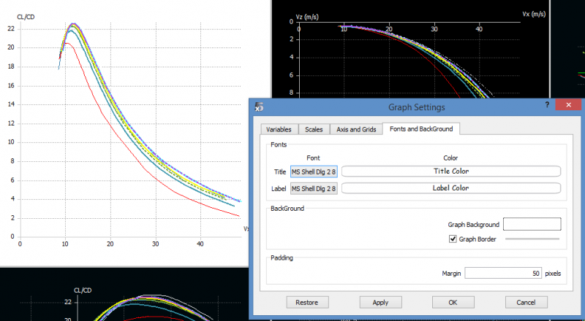The image size is (585, 321).
Task: Click the Graph Settings dialog app icon
Action: (x=258, y=107)
